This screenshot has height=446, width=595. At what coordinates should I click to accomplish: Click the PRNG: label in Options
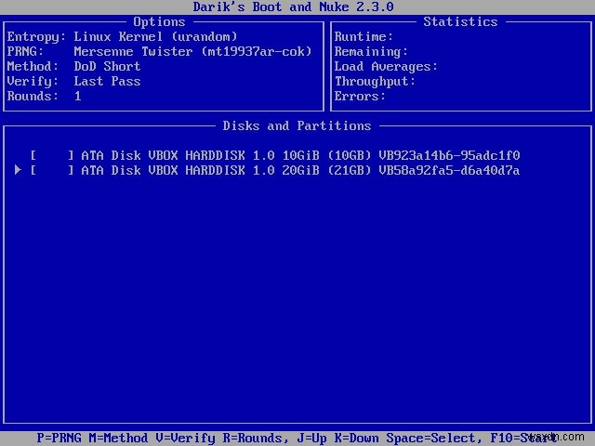point(25,52)
